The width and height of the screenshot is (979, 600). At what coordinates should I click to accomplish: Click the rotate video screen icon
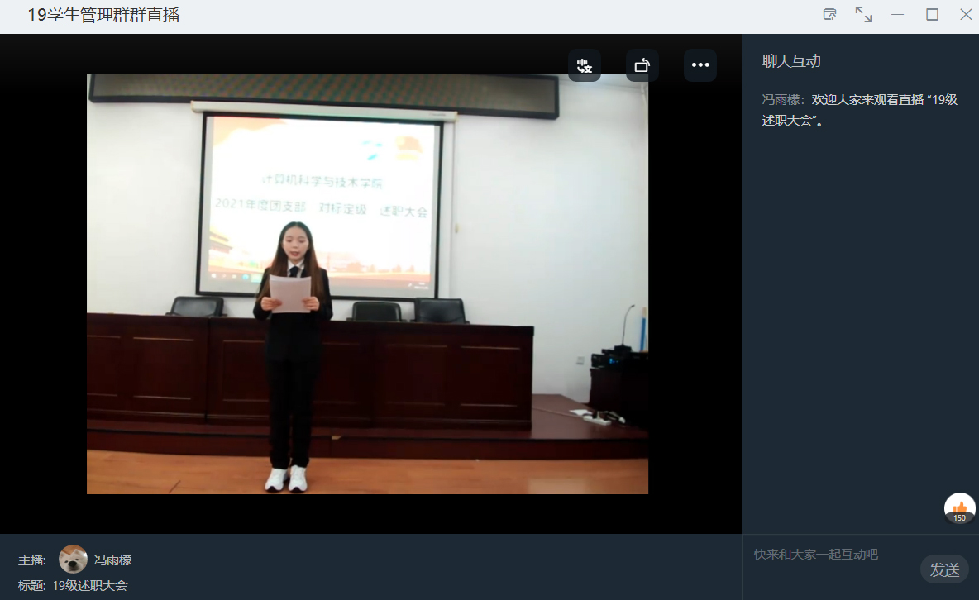click(x=642, y=65)
